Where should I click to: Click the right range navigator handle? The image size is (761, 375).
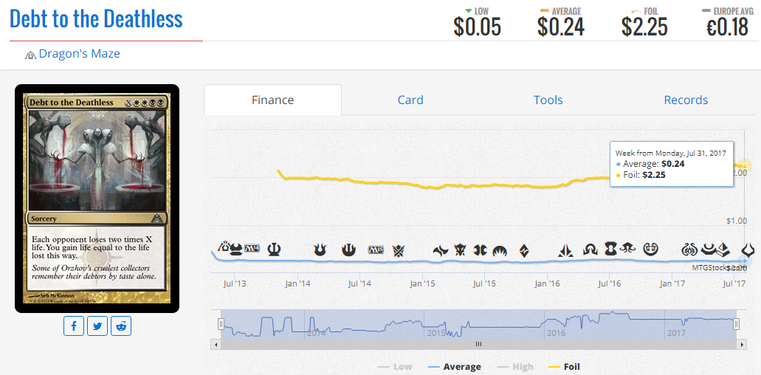click(x=736, y=324)
